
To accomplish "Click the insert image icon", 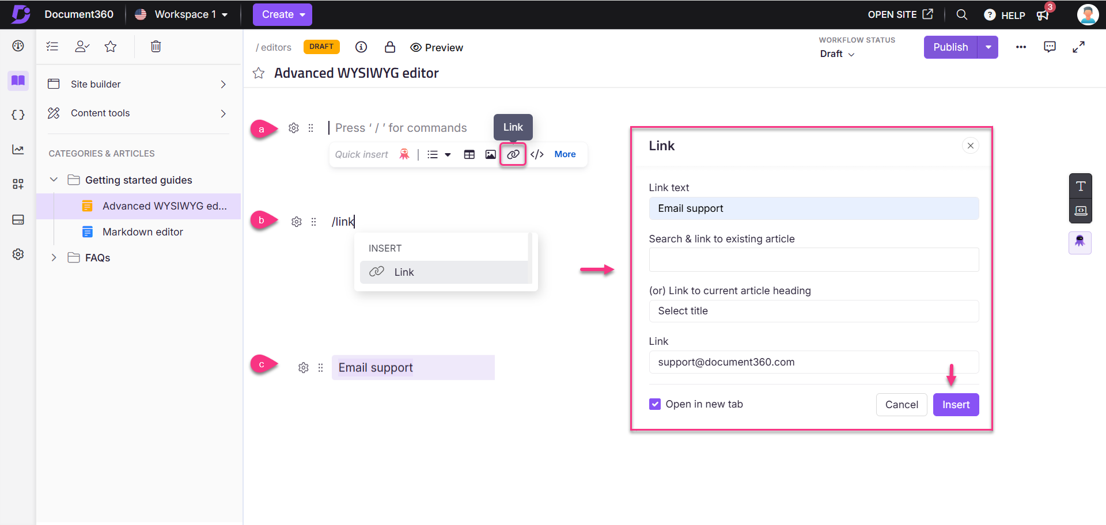I will [490, 154].
